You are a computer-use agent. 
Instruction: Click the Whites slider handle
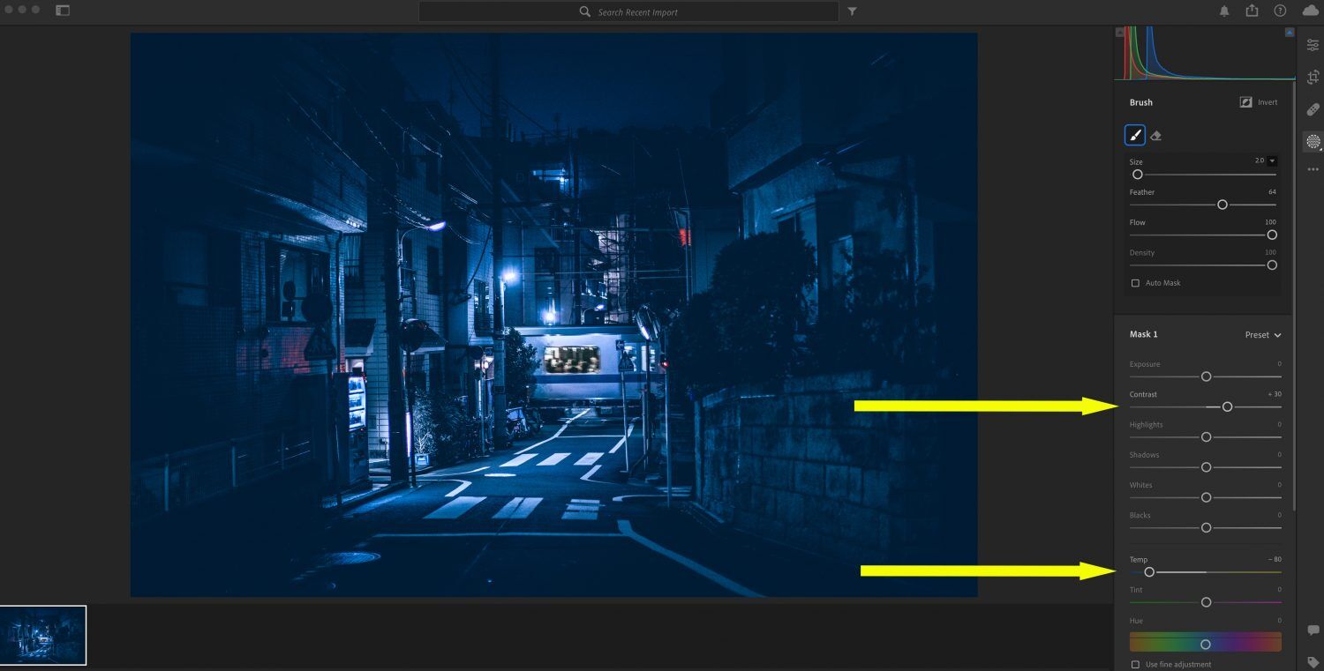pyautogui.click(x=1206, y=497)
